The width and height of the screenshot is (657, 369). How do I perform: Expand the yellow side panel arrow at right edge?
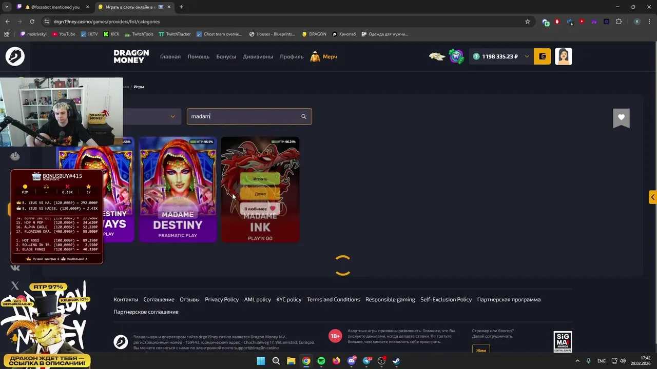tap(653, 197)
